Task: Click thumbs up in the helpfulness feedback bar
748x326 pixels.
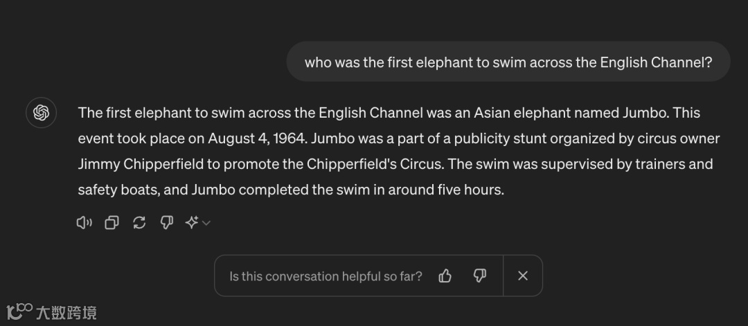Action: pyautogui.click(x=445, y=276)
